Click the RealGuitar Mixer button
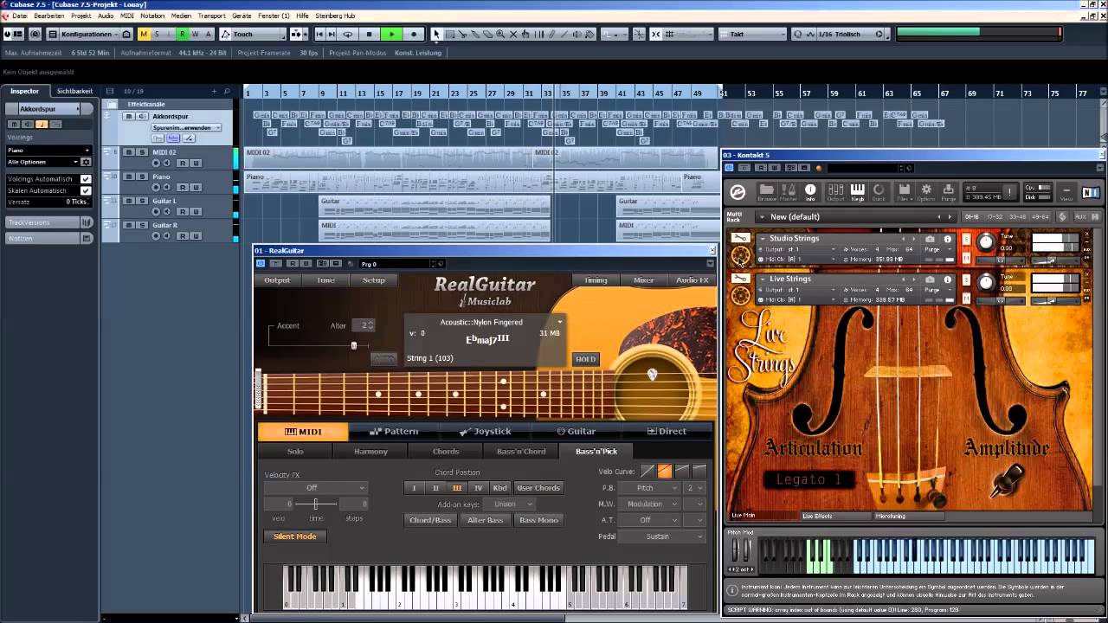The height and width of the screenshot is (623, 1108). [x=644, y=280]
